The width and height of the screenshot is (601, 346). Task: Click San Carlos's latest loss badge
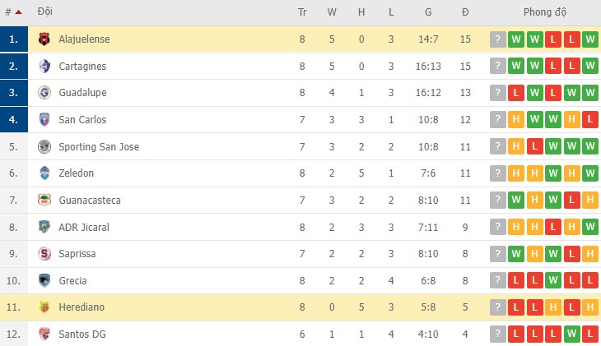coord(589,120)
